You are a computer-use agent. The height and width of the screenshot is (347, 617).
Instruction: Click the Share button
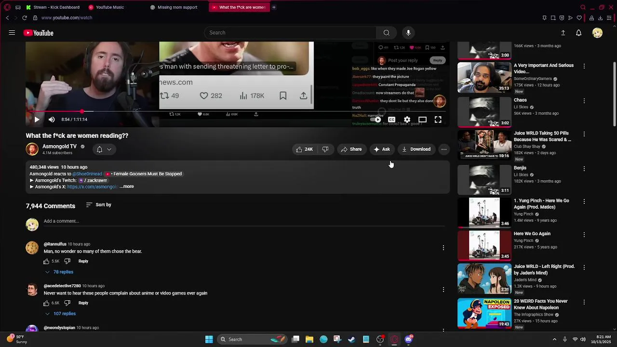[x=351, y=149]
